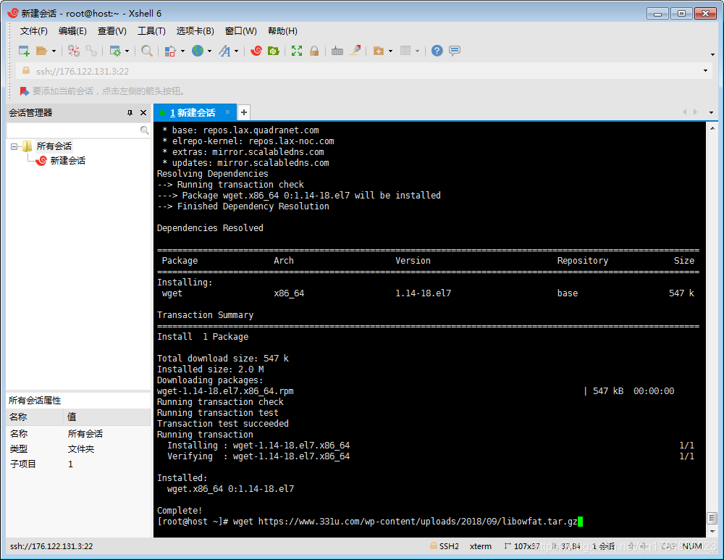
Task: Click the toolbar overflow arrow at right
Action: (x=713, y=54)
